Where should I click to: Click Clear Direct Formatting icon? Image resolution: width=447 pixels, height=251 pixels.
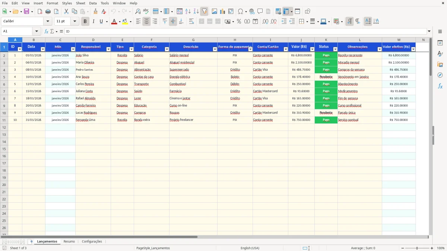pos(104,12)
